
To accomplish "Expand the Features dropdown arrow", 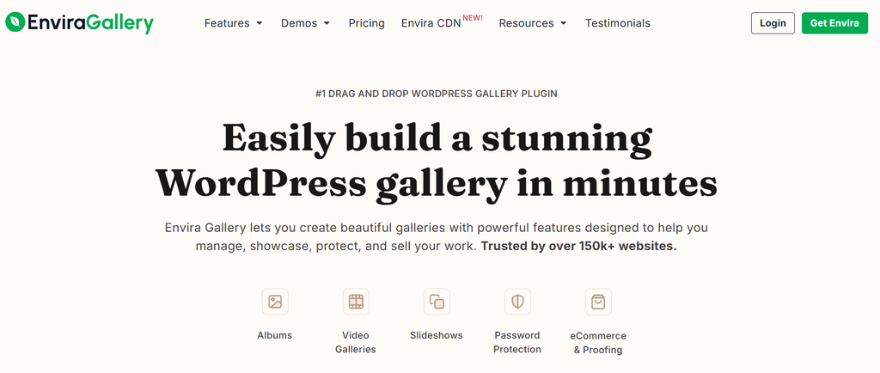I will click(260, 23).
